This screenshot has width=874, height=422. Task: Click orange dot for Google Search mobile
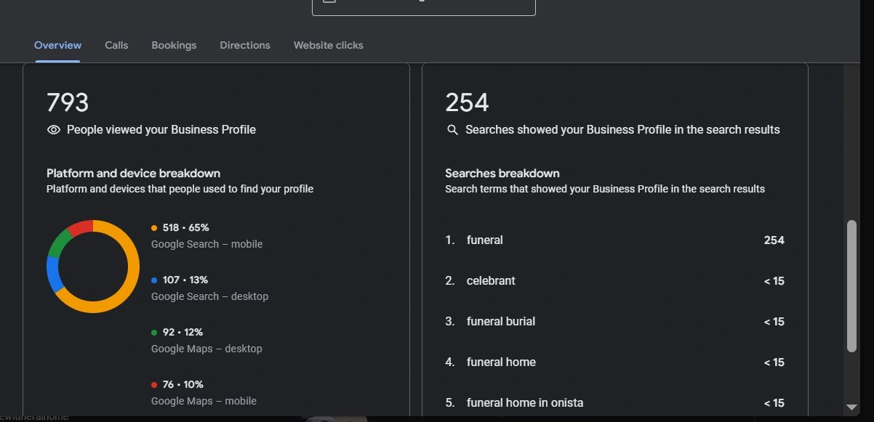[154, 228]
